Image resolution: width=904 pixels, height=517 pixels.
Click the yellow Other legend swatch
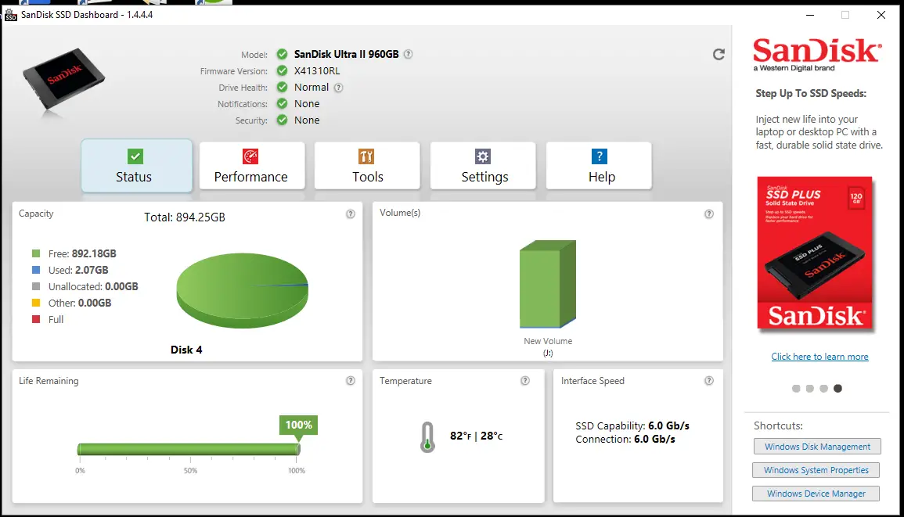coord(36,303)
